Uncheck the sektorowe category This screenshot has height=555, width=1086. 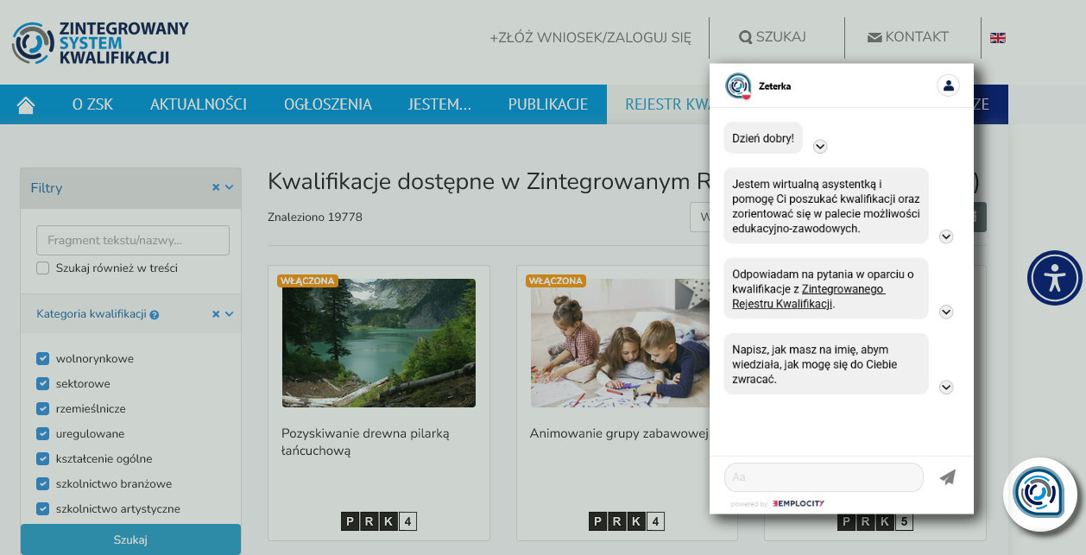click(42, 383)
